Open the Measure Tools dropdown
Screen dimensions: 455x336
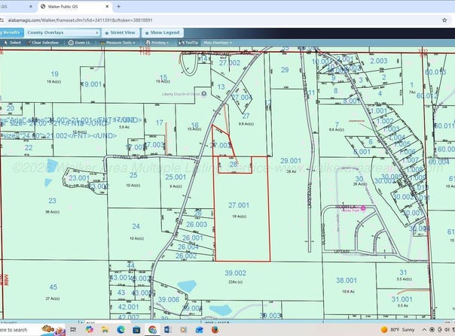pyautogui.click(x=118, y=43)
